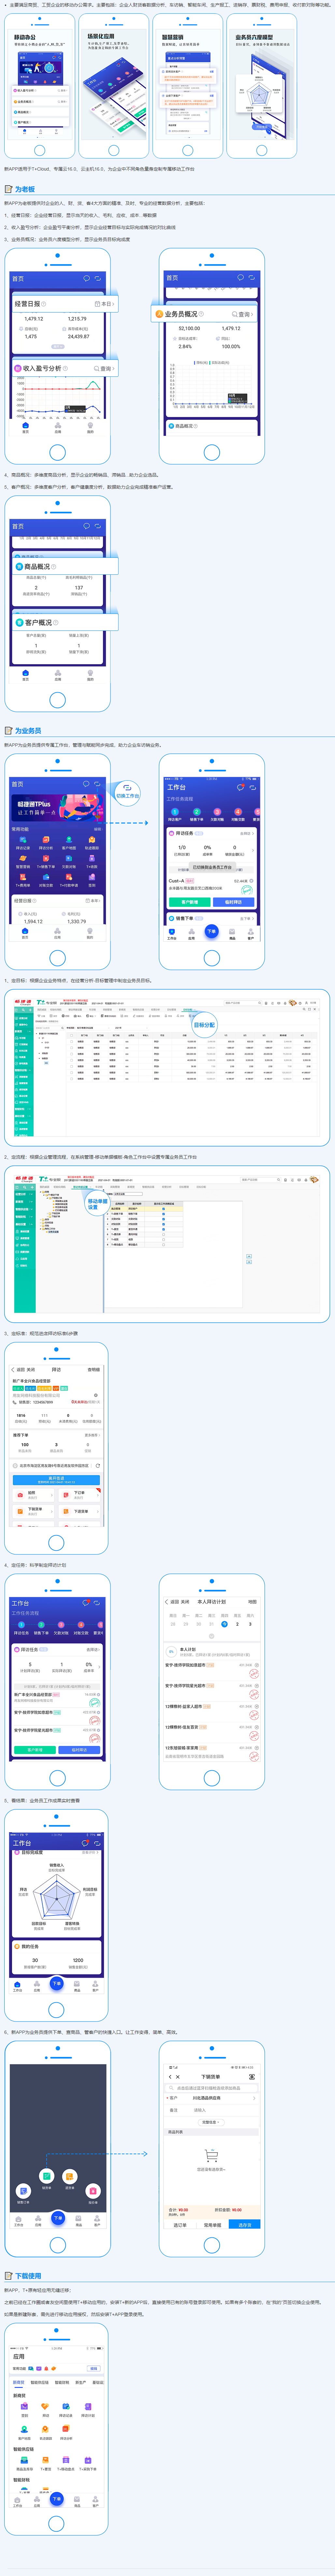This screenshot has height=2576, width=335.
Task: Open 欠款分析 in the salesman home grid
Action: (x=69, y=861)
